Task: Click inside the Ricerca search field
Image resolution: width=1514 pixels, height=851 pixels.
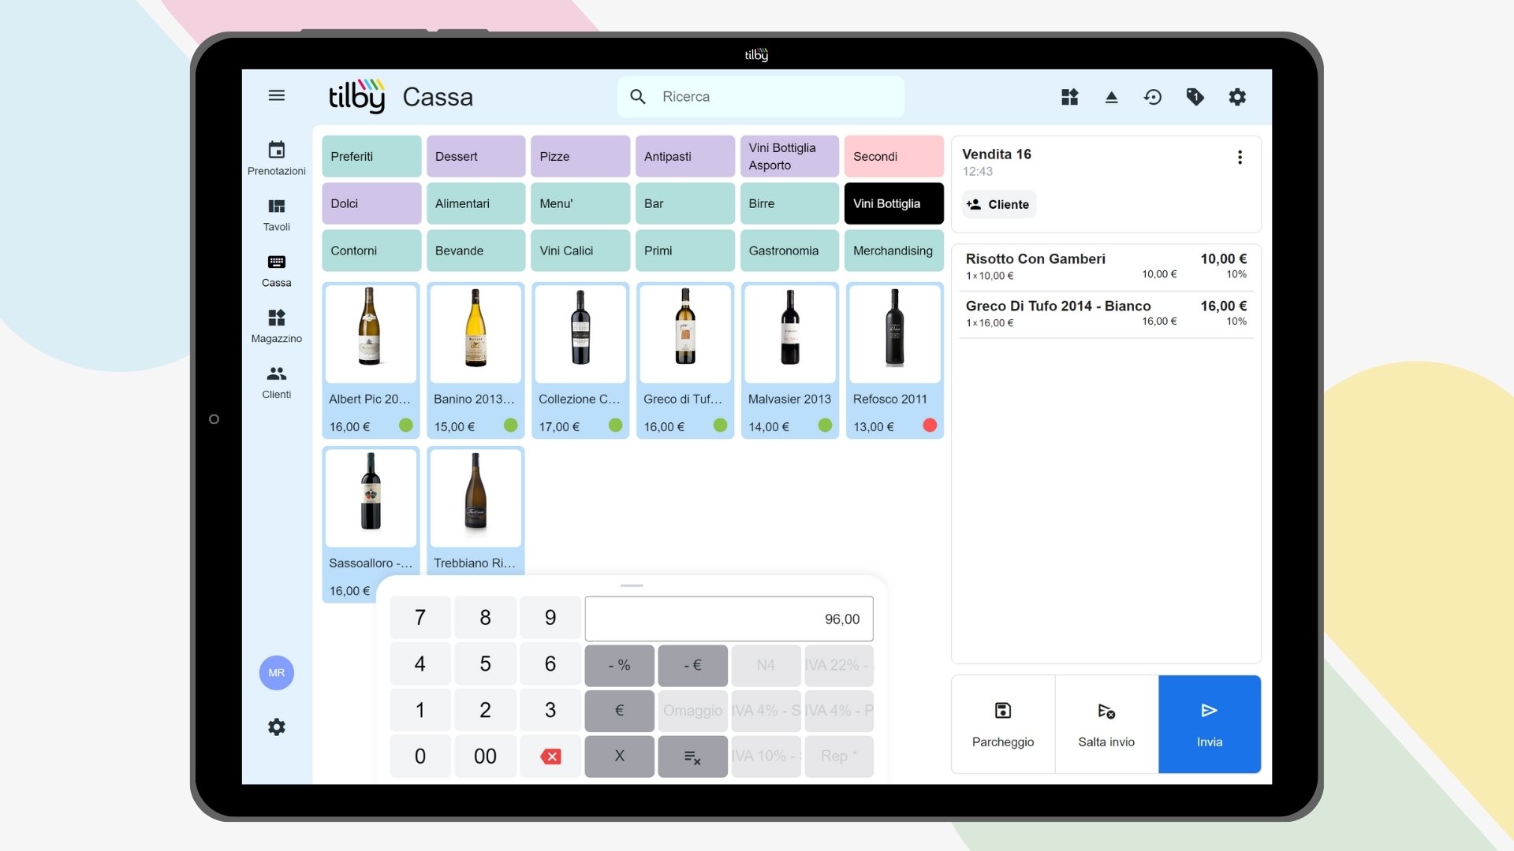Action: point(759,96)
